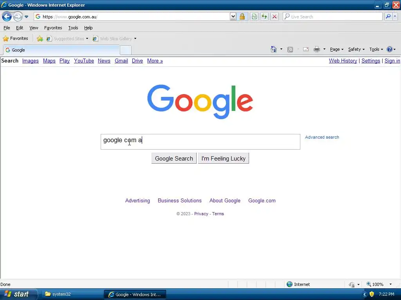Screen dimensions: 401x300
Task: Open the Help menu
Action: pyautogui.click(x=88, y=28)
